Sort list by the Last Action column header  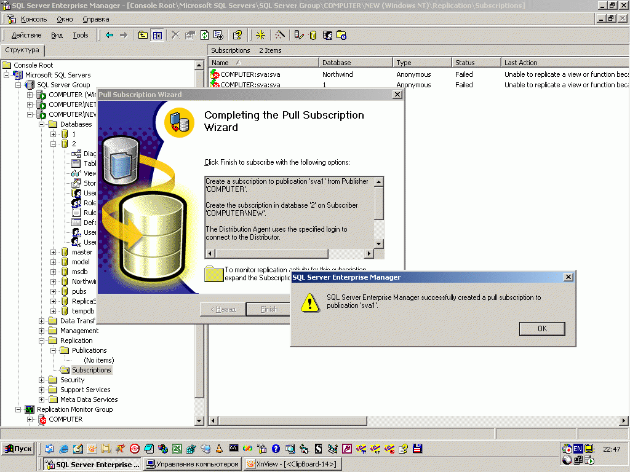565,63
